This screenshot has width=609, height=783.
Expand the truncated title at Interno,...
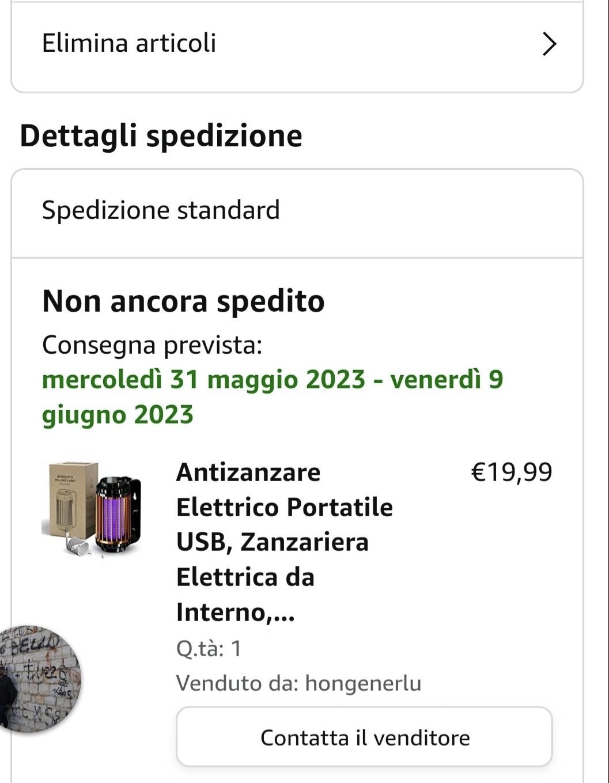(235, 612)
